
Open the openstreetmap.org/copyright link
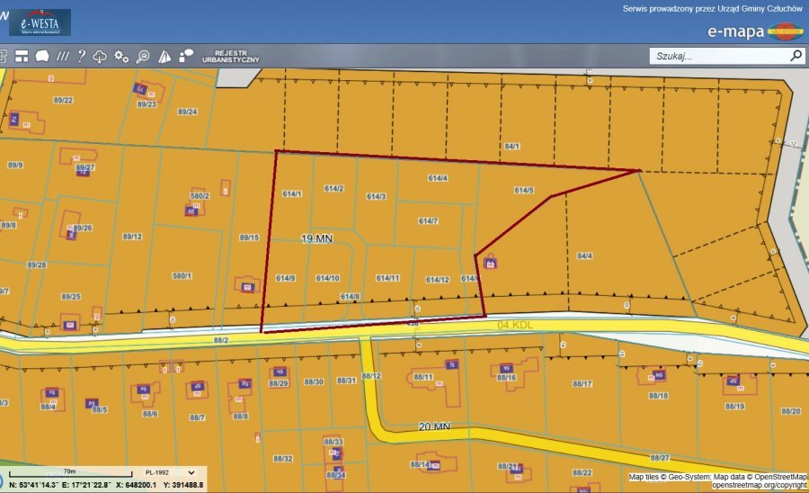pos(759,485)
